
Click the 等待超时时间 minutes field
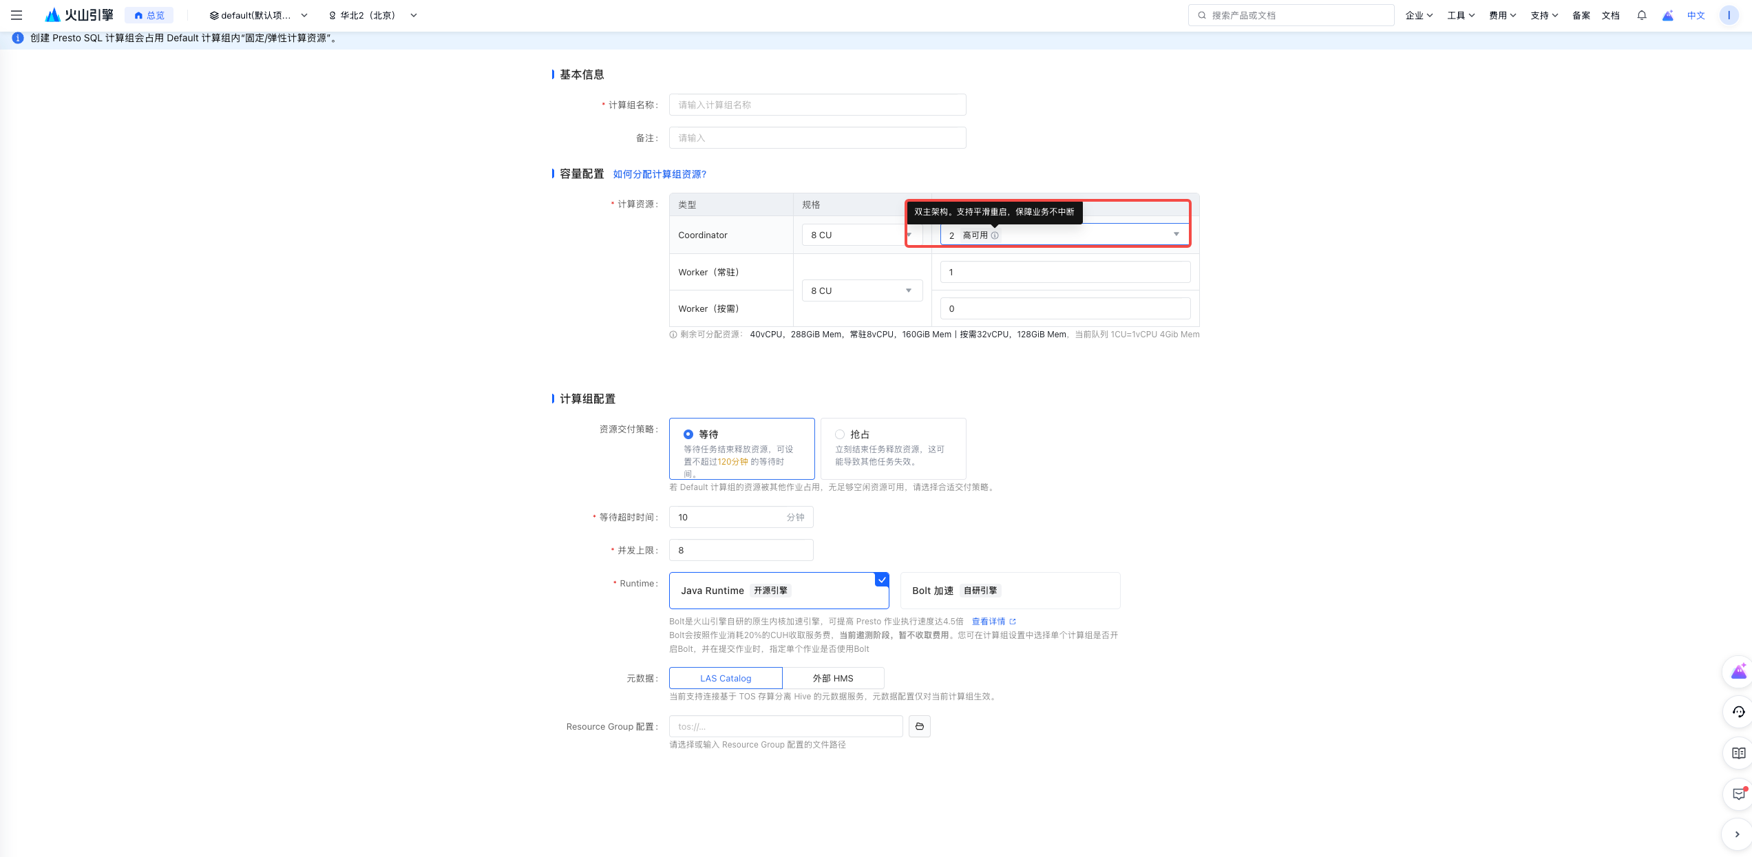point(741,517)
